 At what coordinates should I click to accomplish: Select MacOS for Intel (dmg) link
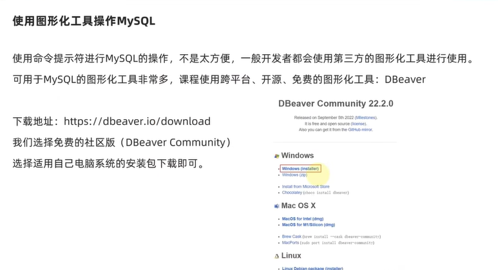pyautogui.click(x=303, y=219)
